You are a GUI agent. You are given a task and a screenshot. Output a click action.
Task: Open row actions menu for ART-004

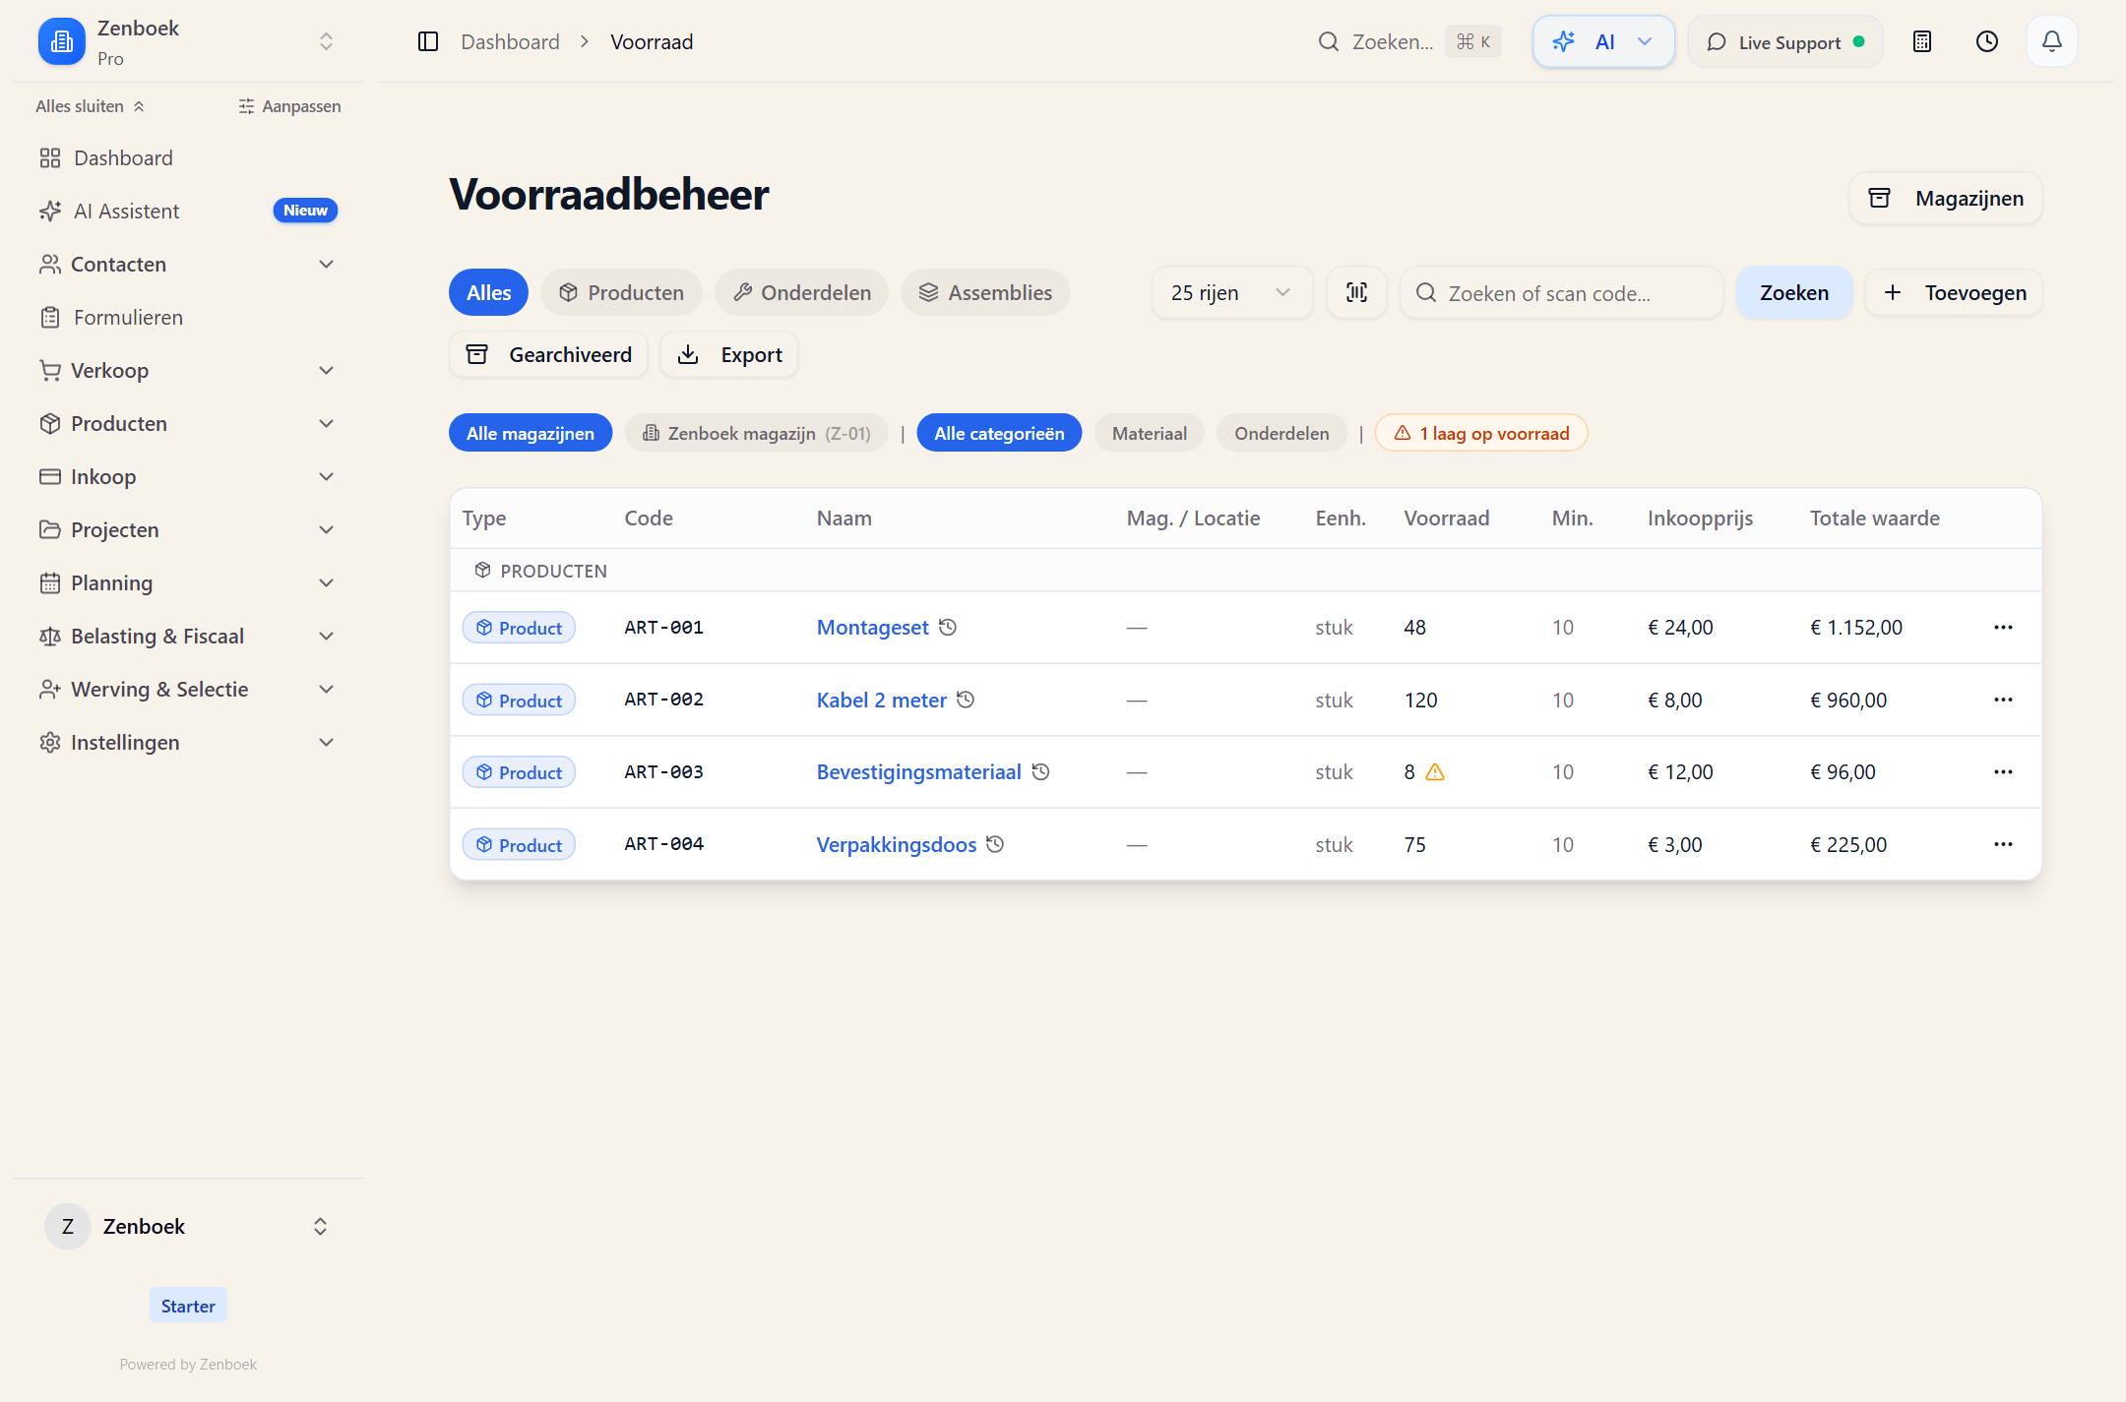(2003, 844)
